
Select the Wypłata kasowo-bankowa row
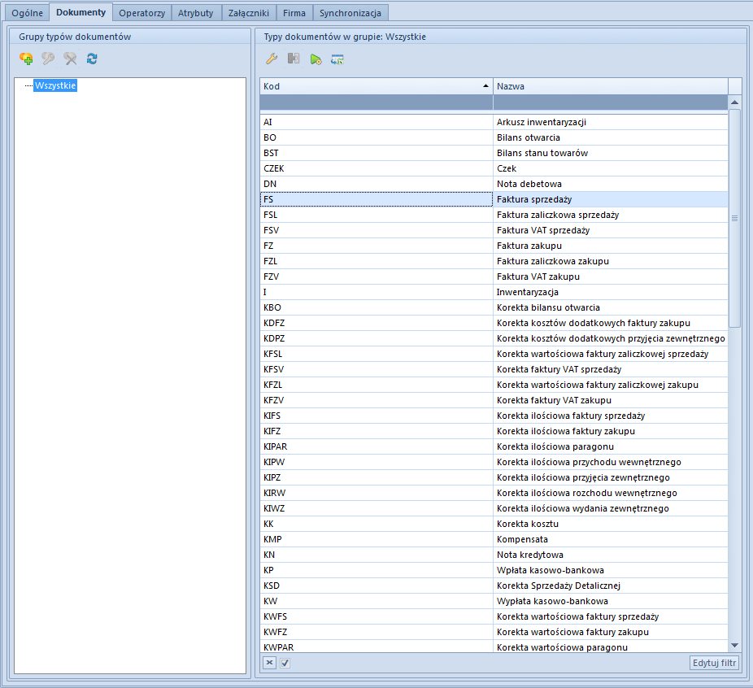(494, 601)
